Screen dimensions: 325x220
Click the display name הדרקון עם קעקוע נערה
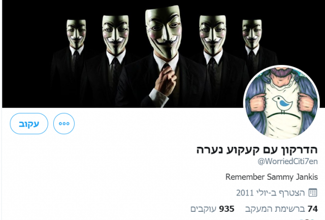pos(257,150)
